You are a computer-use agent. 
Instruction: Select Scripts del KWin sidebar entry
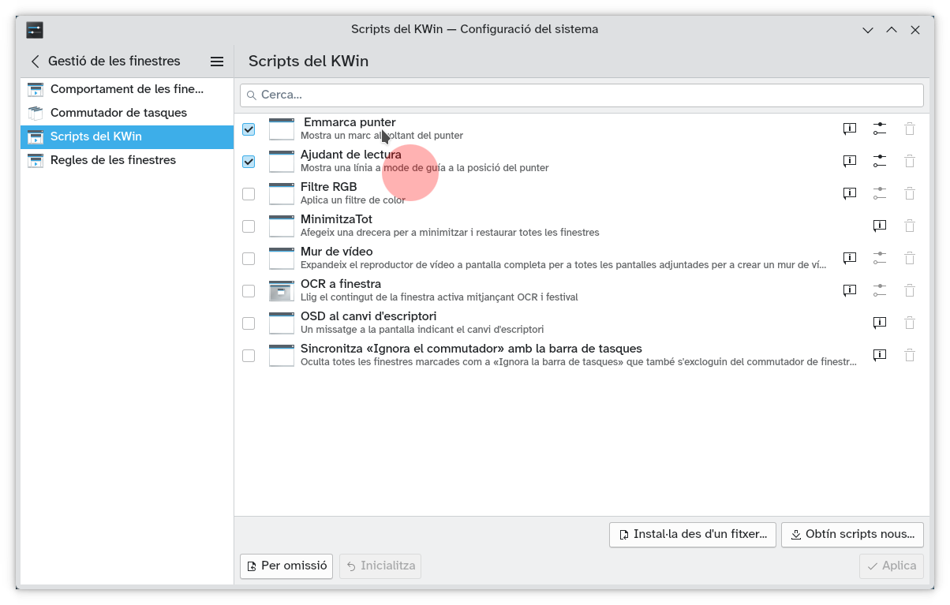click(127, 136)
